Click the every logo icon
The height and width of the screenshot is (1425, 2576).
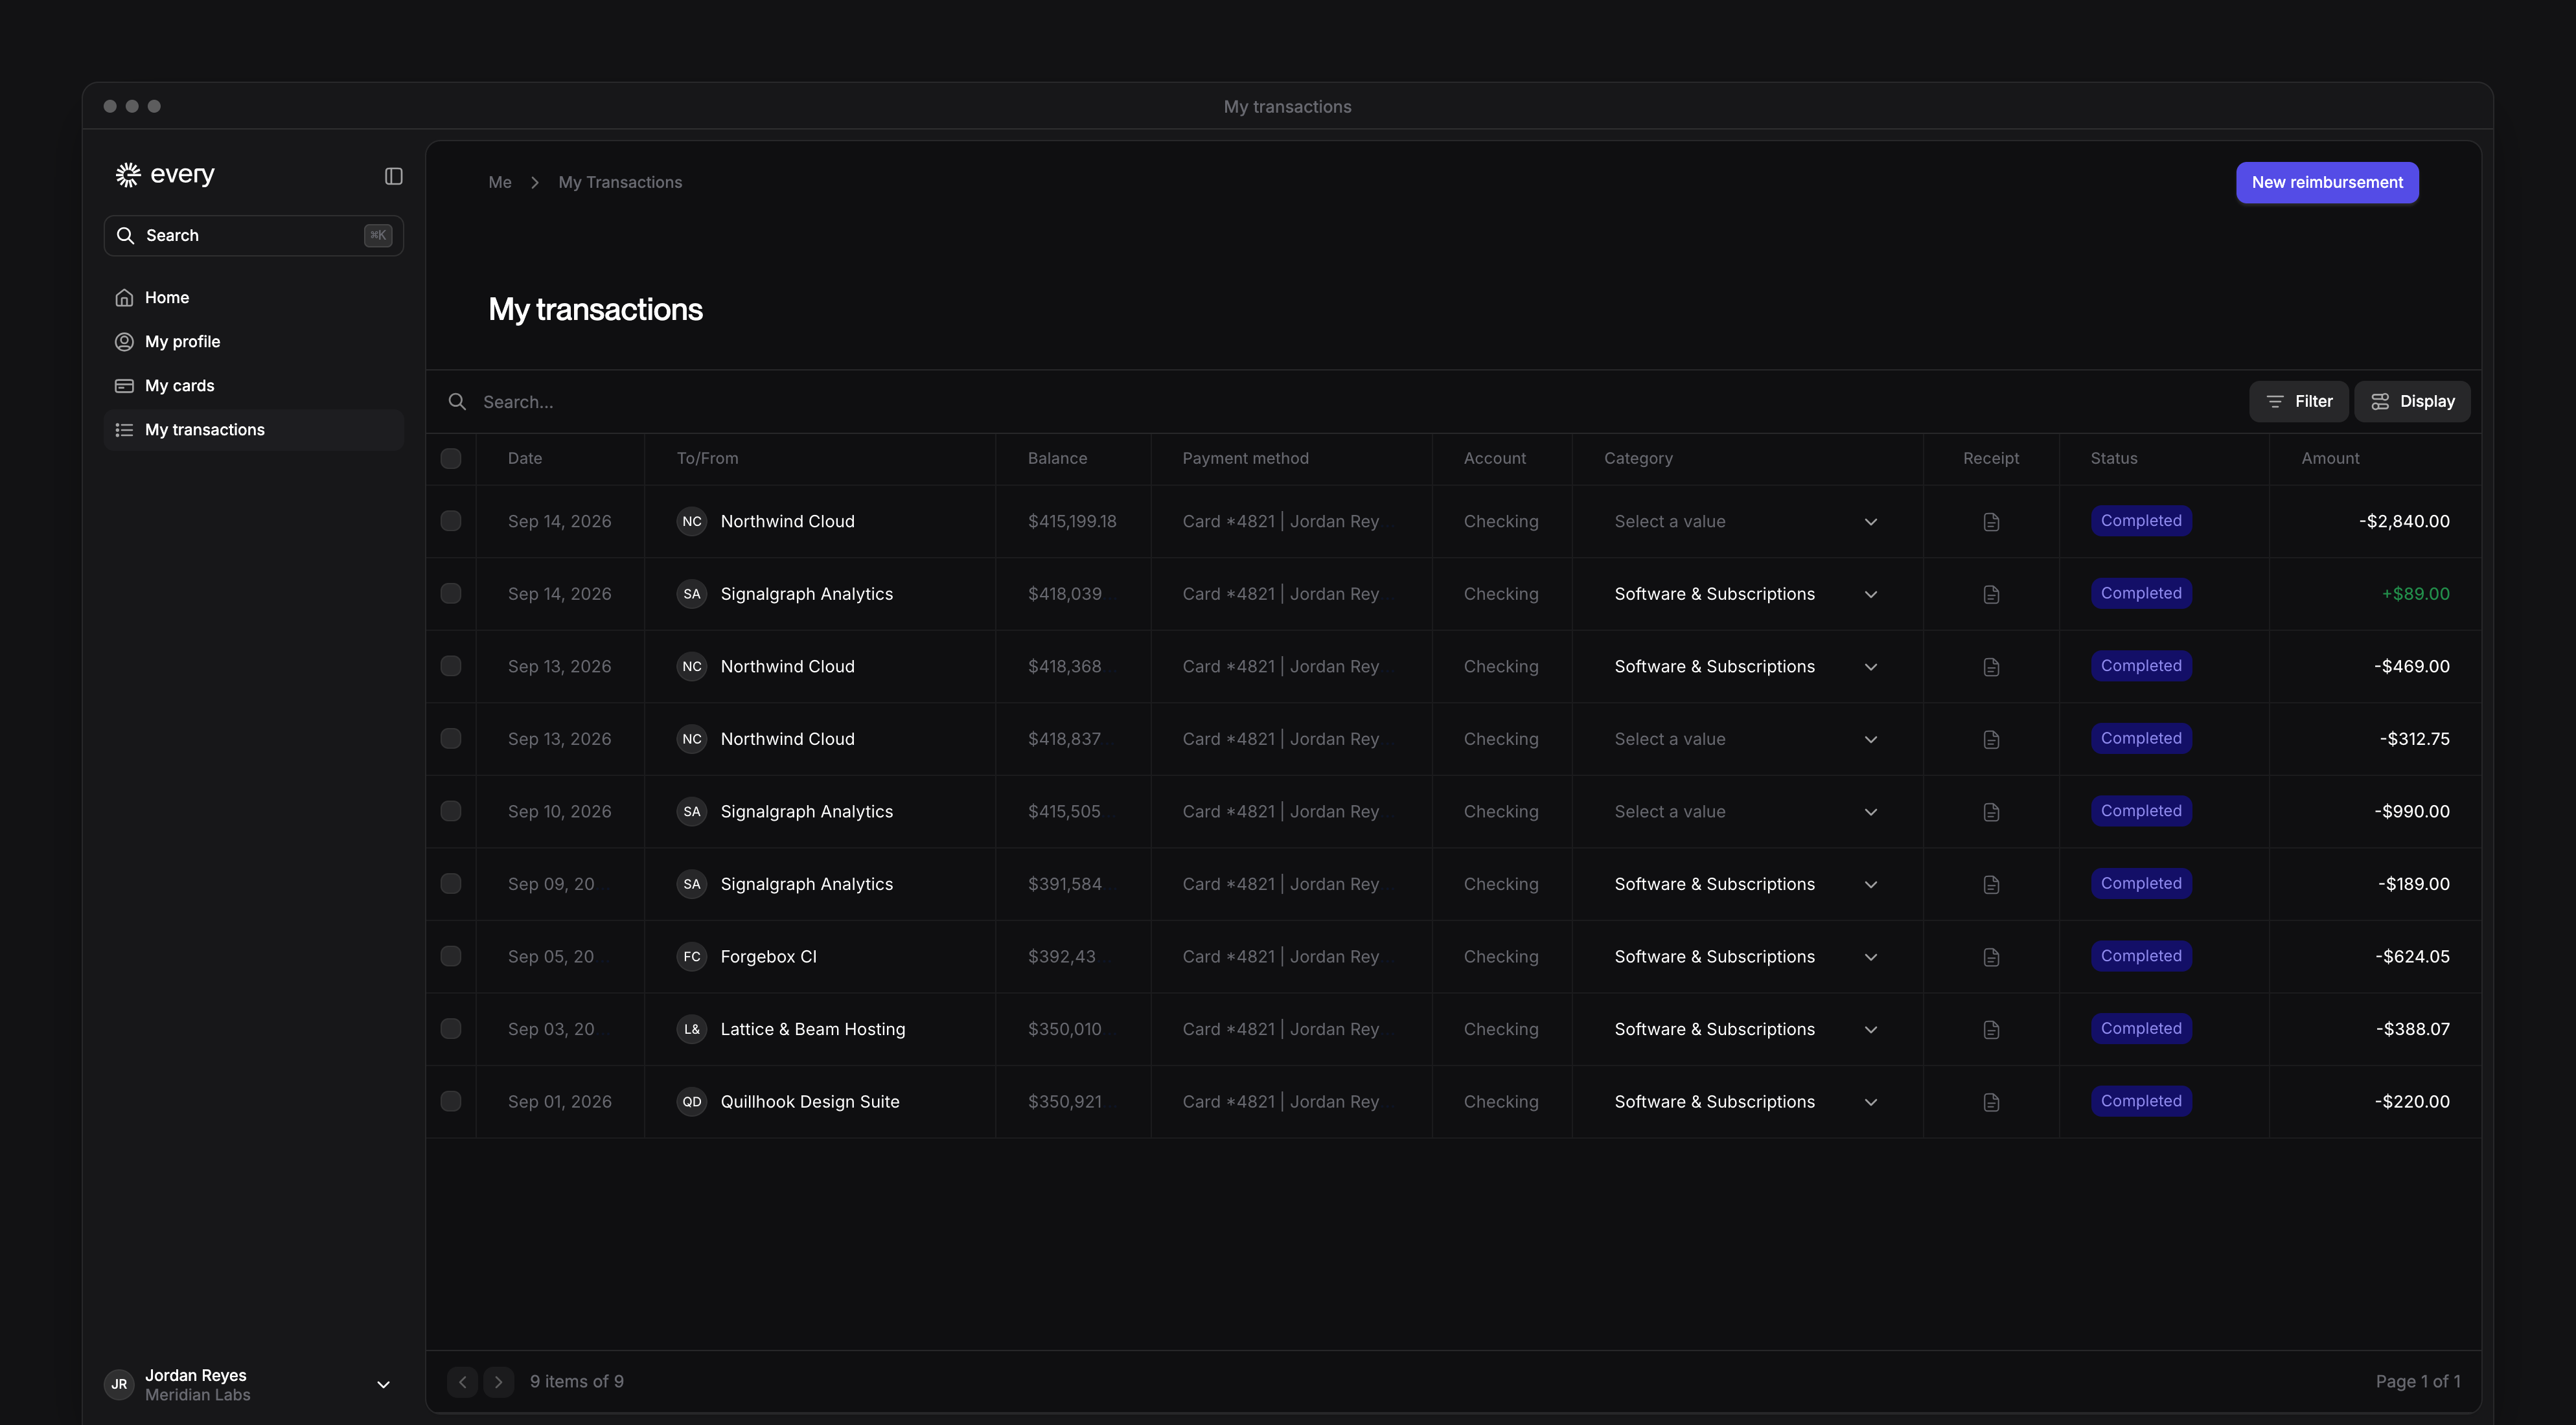[x=128, y=175]
